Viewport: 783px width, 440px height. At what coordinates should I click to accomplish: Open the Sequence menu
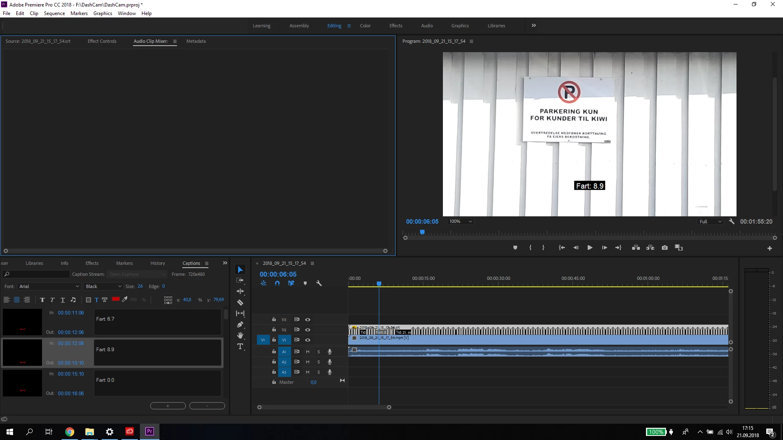point(54,13)
